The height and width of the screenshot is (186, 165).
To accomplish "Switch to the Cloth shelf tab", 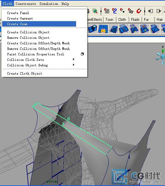I will pyautogui.click(x=122, y=20).
